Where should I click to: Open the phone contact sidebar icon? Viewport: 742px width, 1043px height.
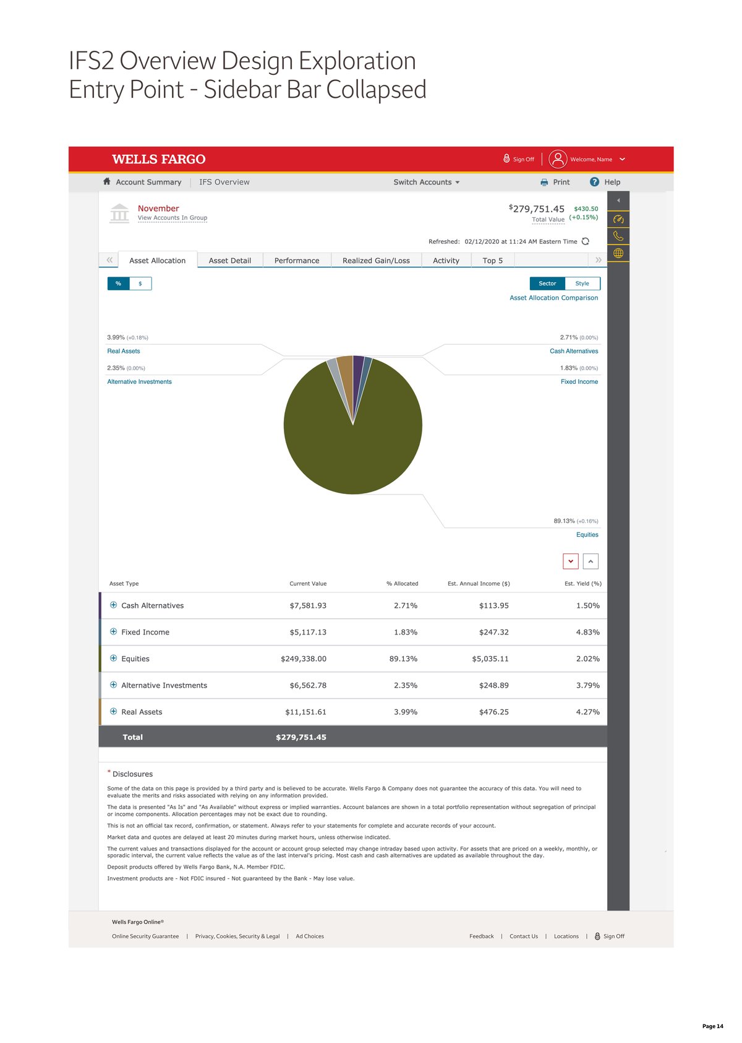[618, 236]
